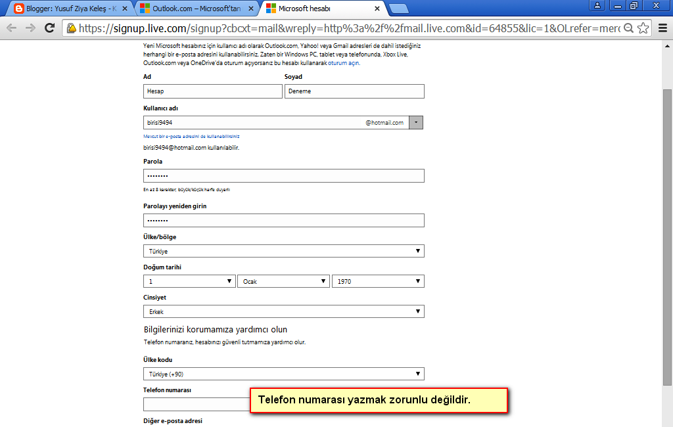This screenshot has width=673, height=427.
Task: Switch to Outlook.com – Microsoft'tan tab
Action: [x=197, y=9]
